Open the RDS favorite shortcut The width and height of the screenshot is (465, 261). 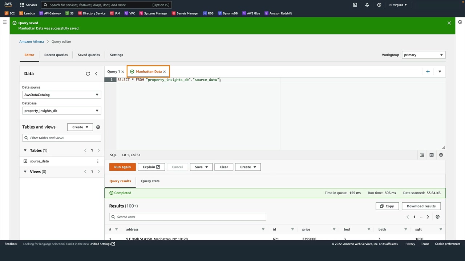pos(209,13)
